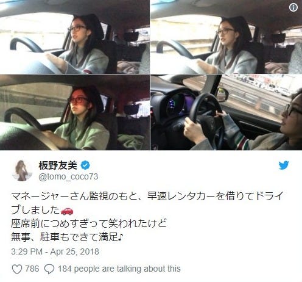The image size is (302, 282).
Task: Click the @tomo_coco73 handle
Action: (x=68, y=176)
